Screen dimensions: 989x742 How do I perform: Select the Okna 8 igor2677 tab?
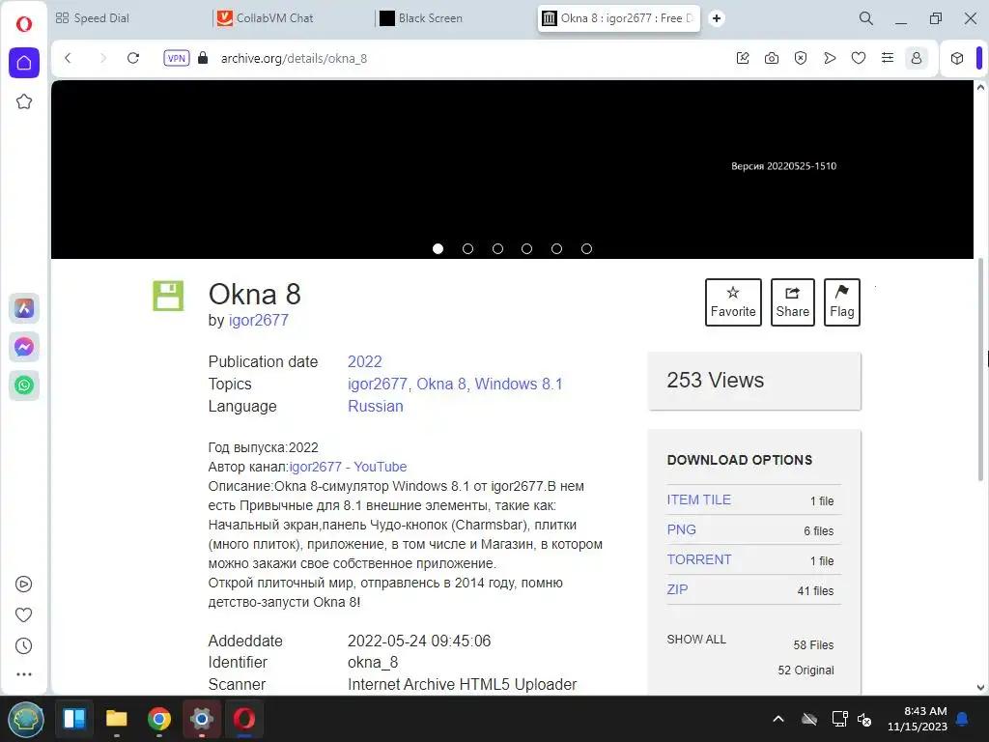(618, 18)
